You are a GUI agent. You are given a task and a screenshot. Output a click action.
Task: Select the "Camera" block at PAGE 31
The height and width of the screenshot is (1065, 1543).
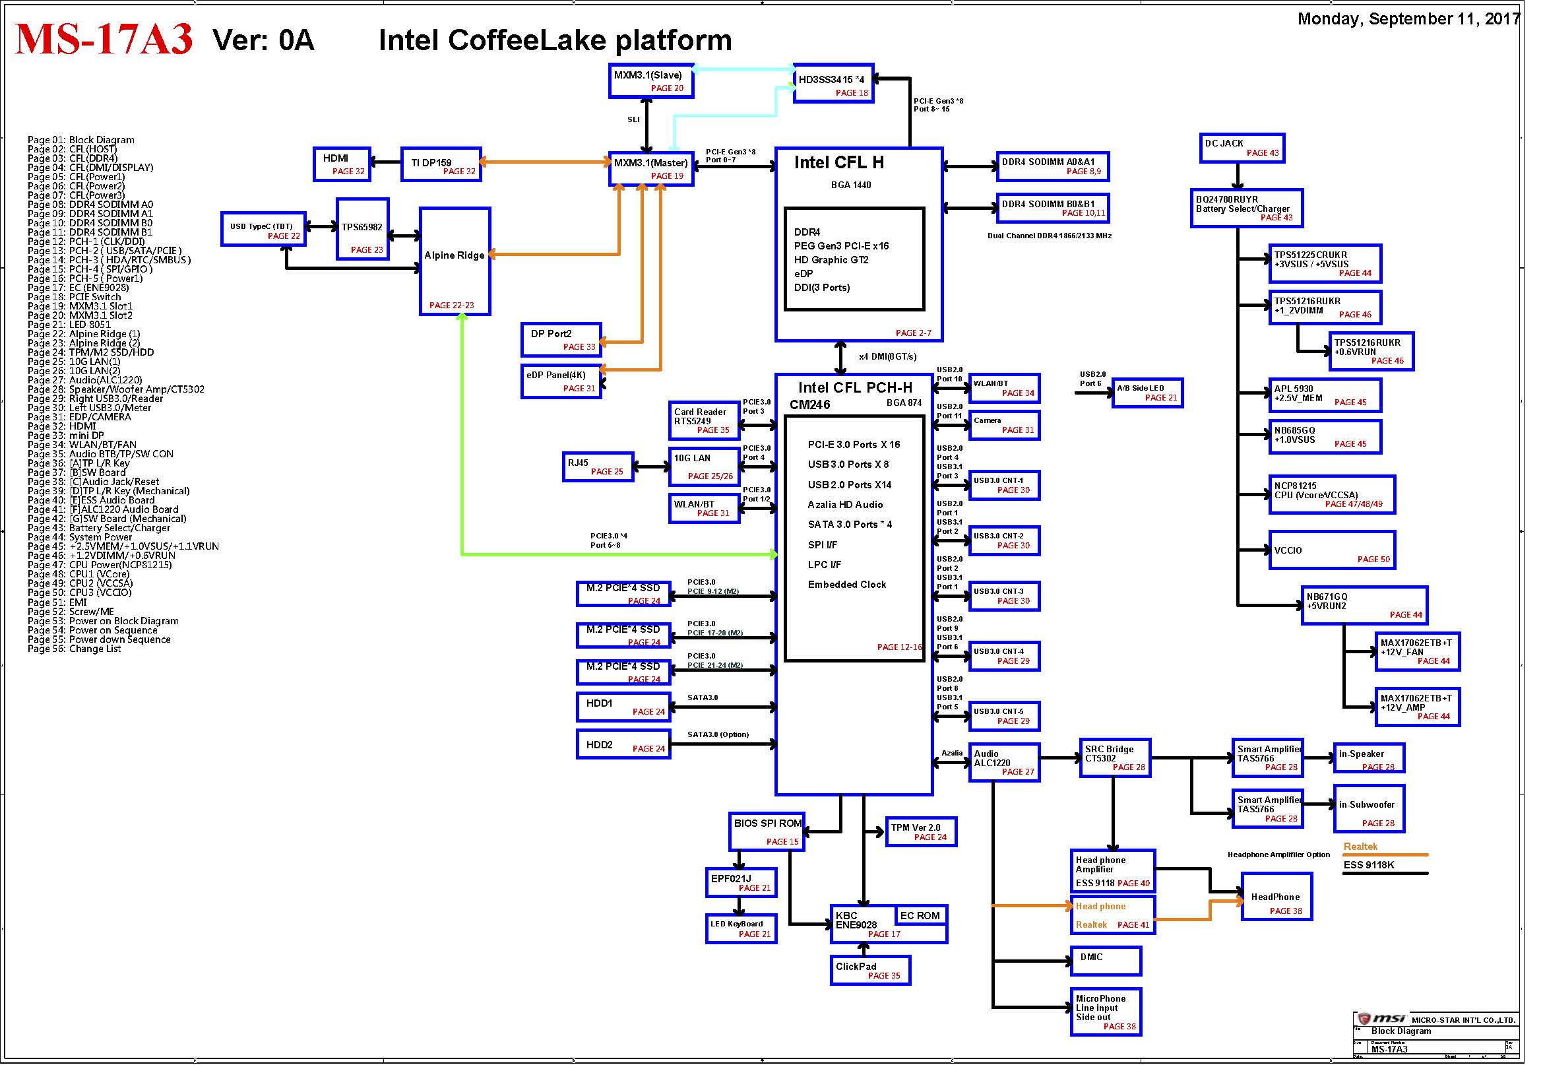(1004, 425)
